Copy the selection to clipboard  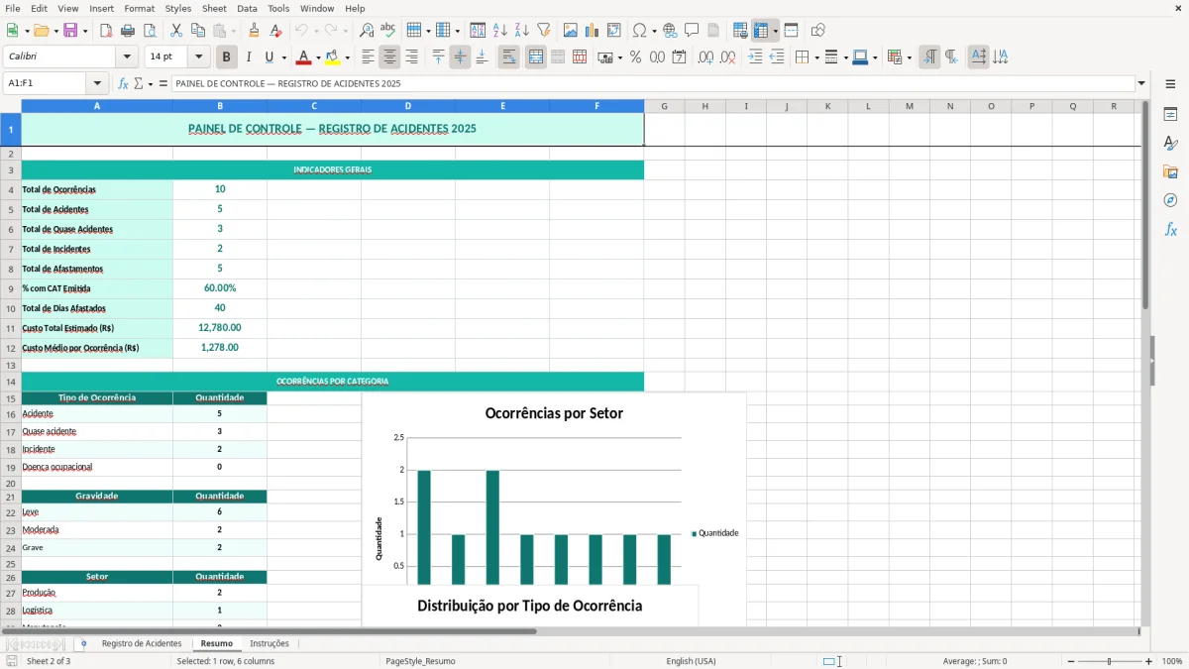pyautogui.click(x=198, y=31)
